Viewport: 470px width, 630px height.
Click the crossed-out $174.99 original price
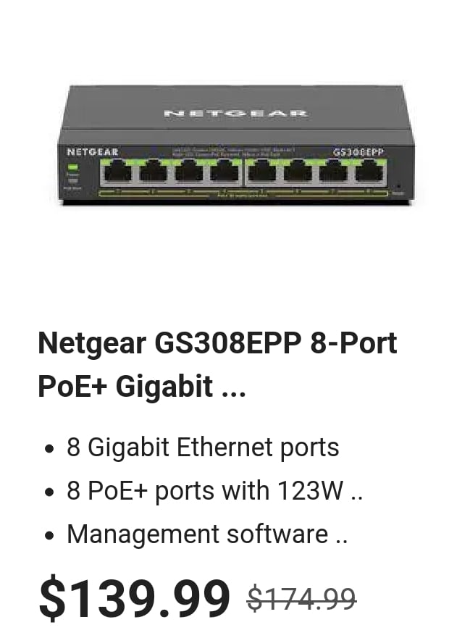point(302,599)
